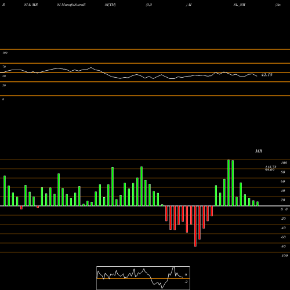This screenshot has height=290, width=290.
Task: Select the last green bar of histogram
Action: tap(258, 204)
